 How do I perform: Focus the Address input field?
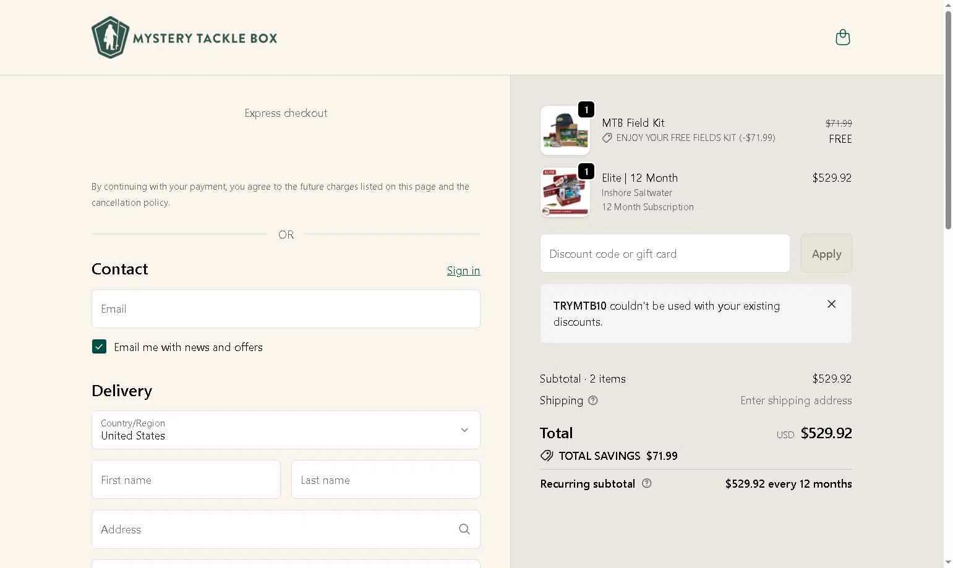286,529
